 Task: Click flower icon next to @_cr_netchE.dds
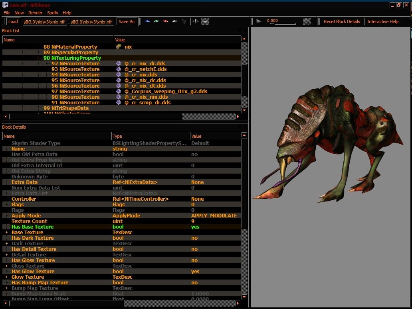[119, 69]
